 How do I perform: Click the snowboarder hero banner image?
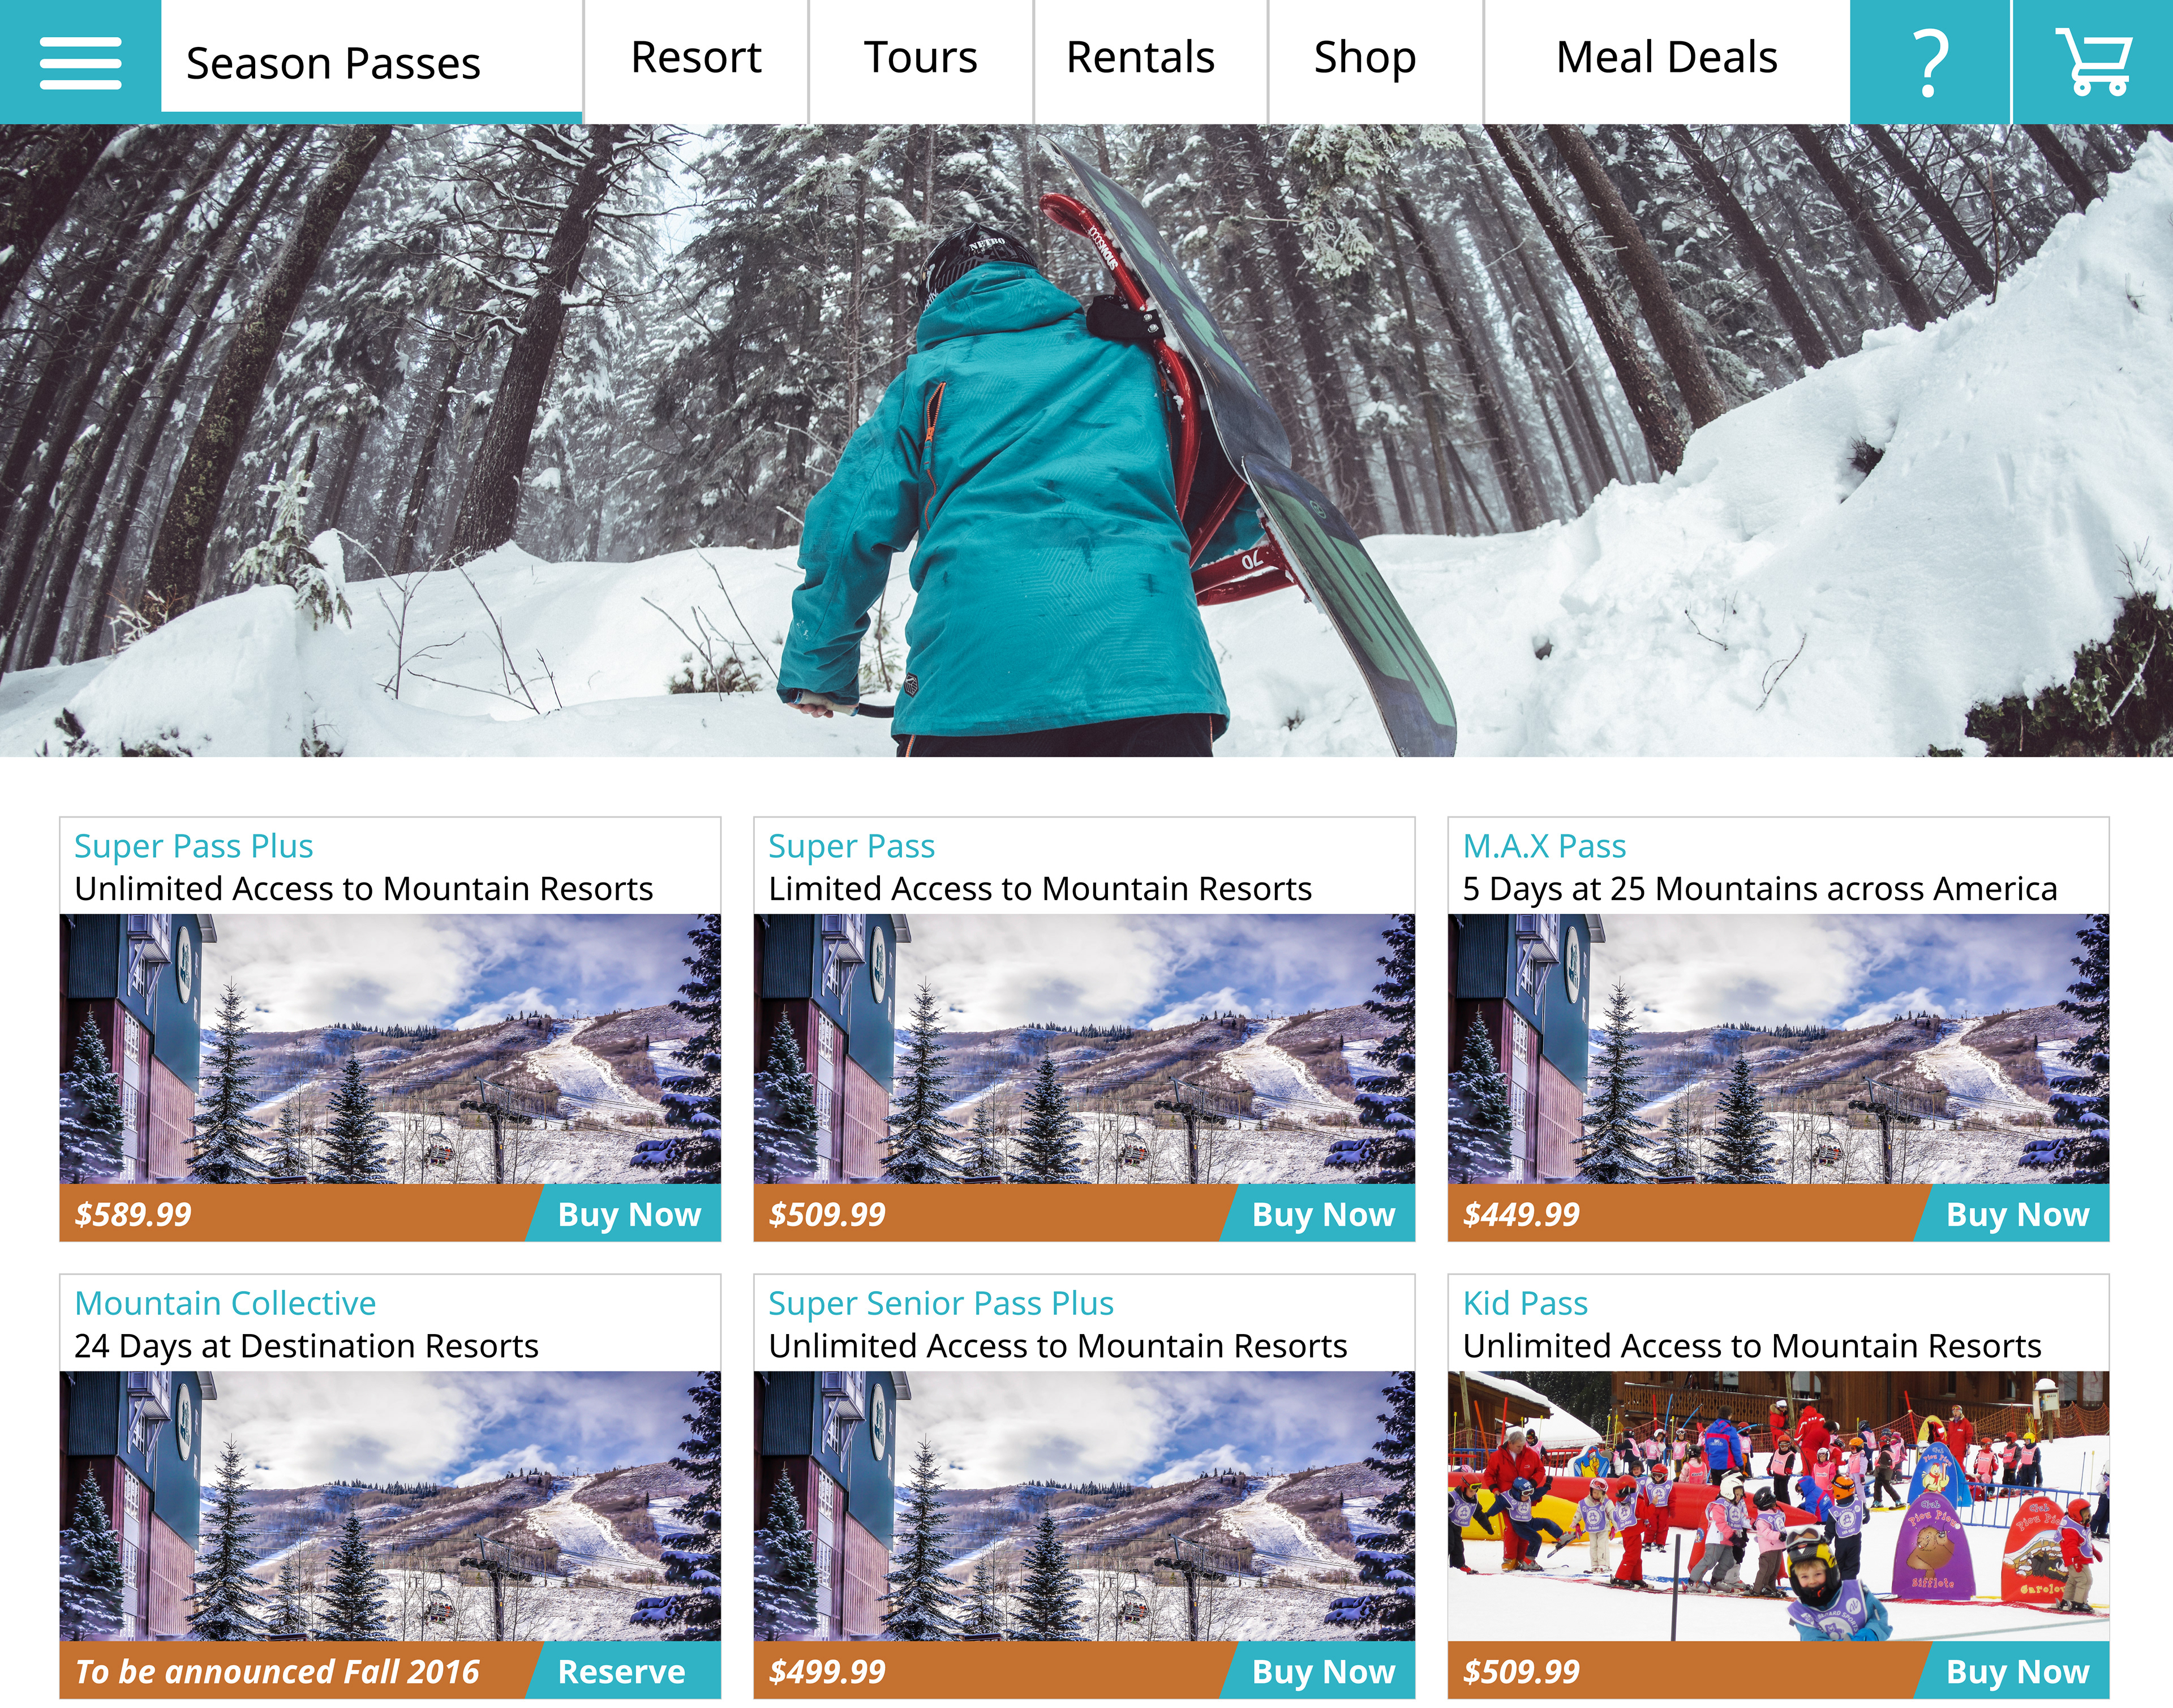click(1086, 440)
